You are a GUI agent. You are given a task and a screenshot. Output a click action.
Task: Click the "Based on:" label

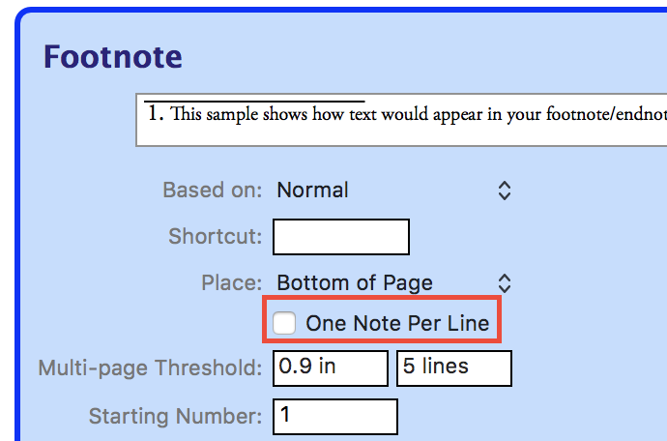212,191
